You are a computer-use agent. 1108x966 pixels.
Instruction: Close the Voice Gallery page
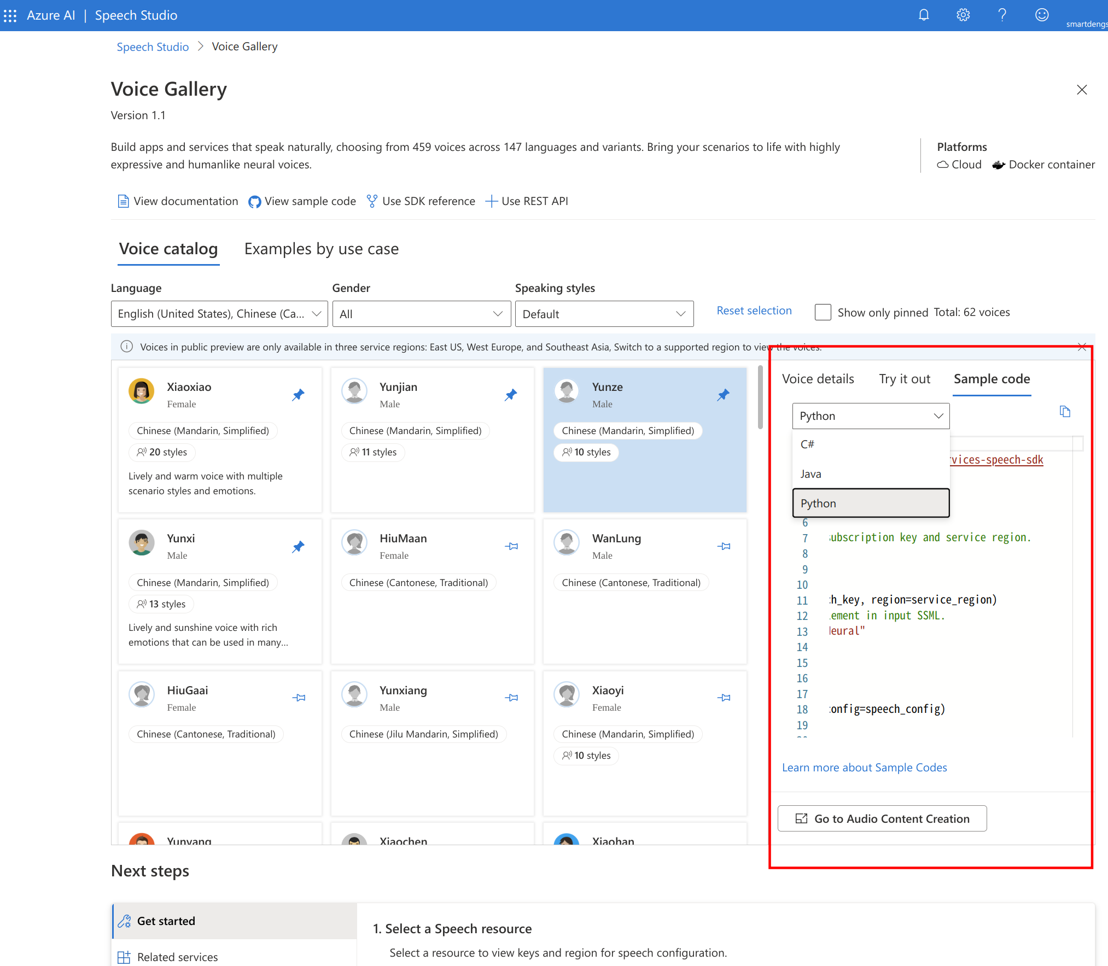[1082, 90]
